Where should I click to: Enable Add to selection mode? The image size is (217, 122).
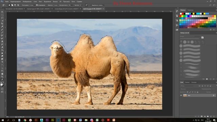point(12,5)
